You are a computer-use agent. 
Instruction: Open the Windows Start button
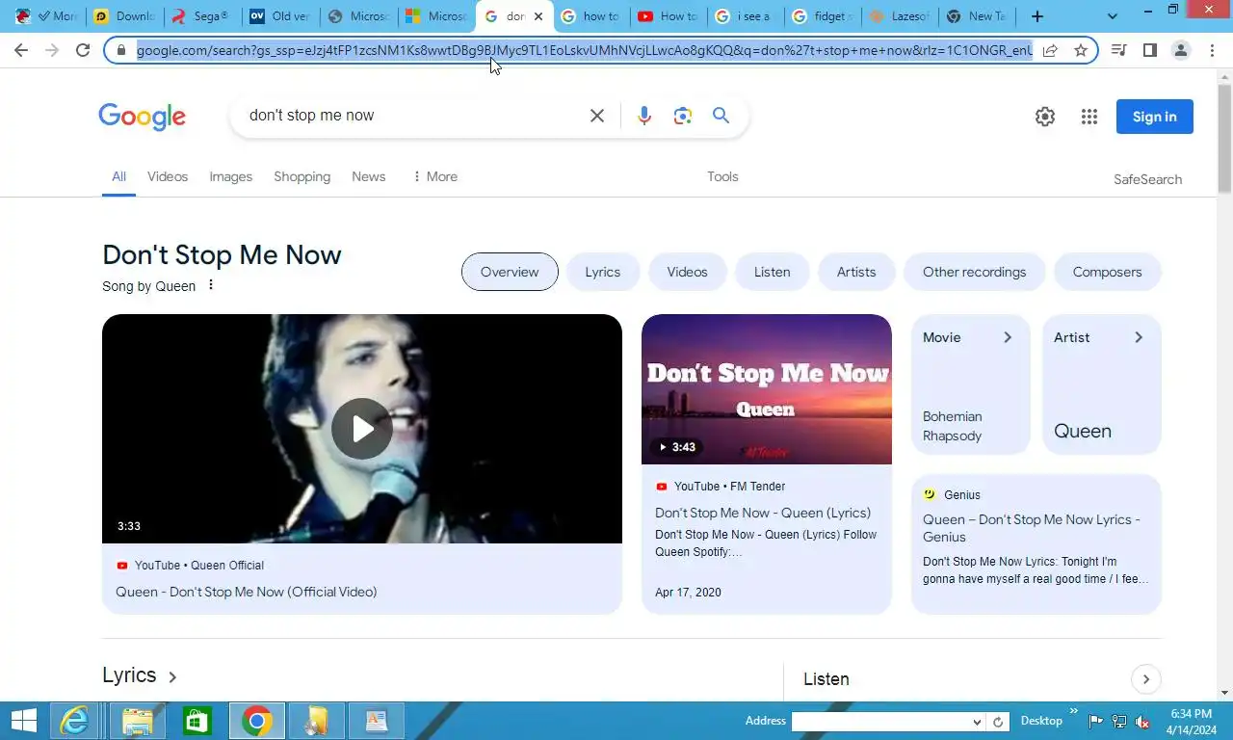23,721
